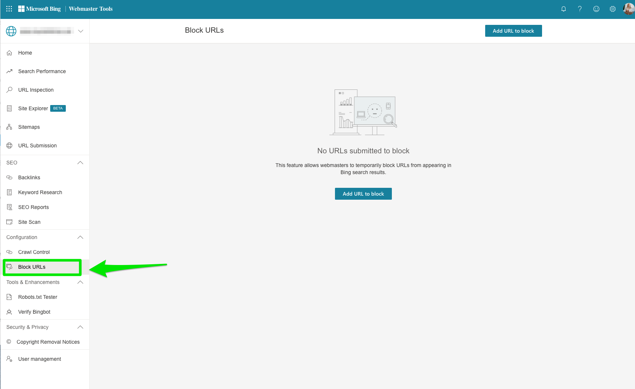The width and height of the screenshot is (635, 389).
Task: Go to Search Performance in the sidebar
Action: coord(42,71)
